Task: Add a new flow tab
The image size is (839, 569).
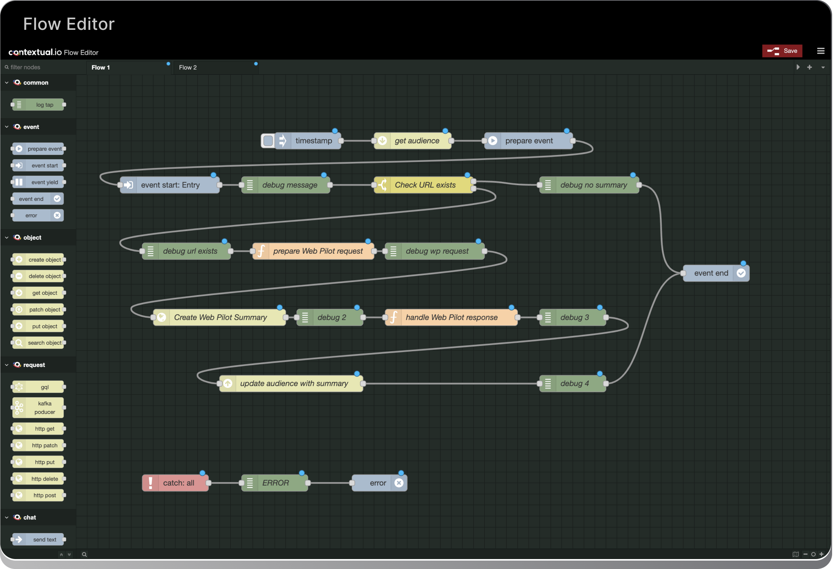Action: click(810, 67)
